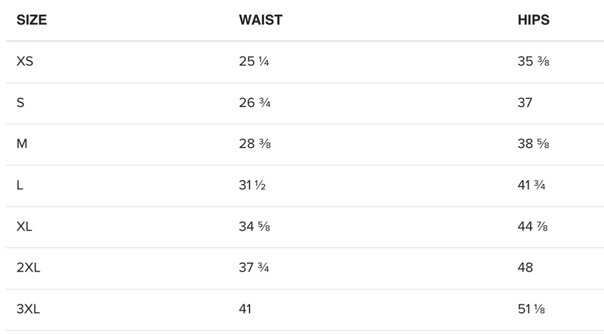Click the S waist value 26 ¾
The image size is (604, 334).
(254, 103)
